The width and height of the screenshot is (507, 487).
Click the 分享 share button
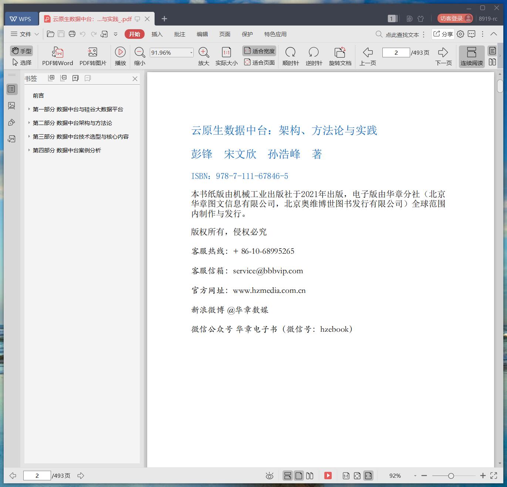point(443,34)
